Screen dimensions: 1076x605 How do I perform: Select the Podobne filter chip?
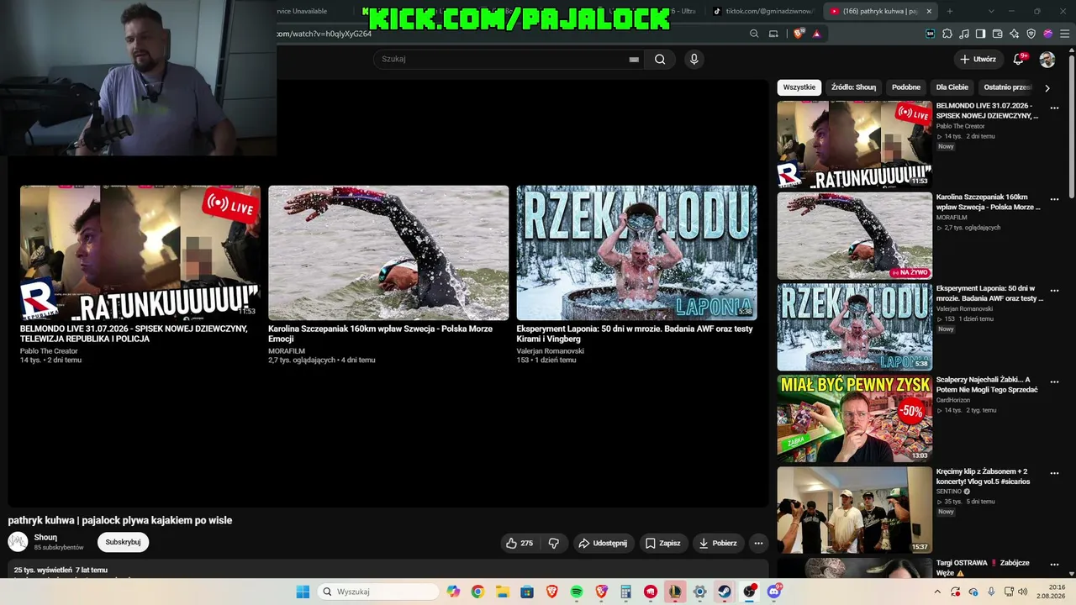point(906,87)
